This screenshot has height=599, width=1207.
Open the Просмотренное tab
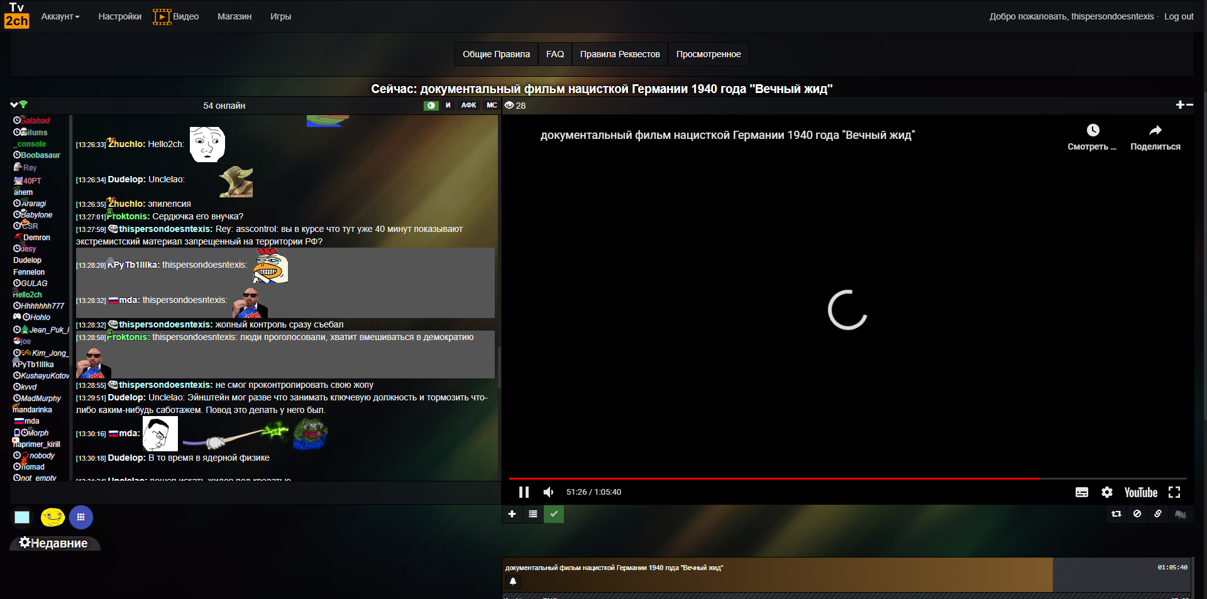coord(708,54)
